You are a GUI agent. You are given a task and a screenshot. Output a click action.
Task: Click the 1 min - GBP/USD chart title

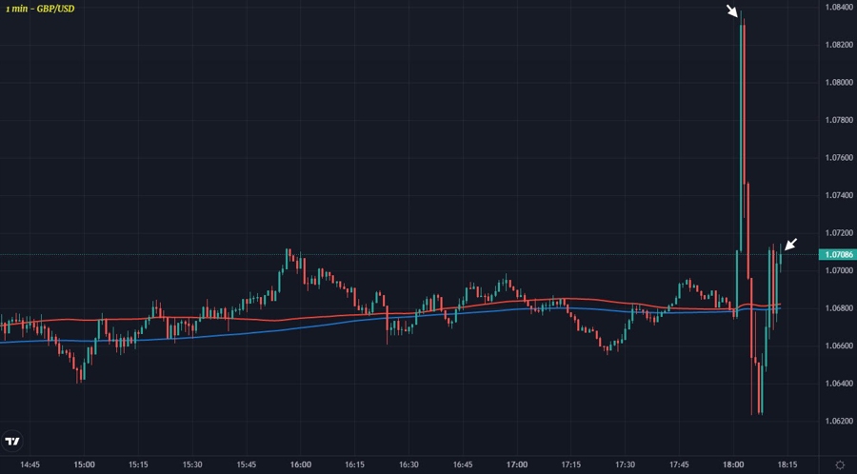click(40, 10)
